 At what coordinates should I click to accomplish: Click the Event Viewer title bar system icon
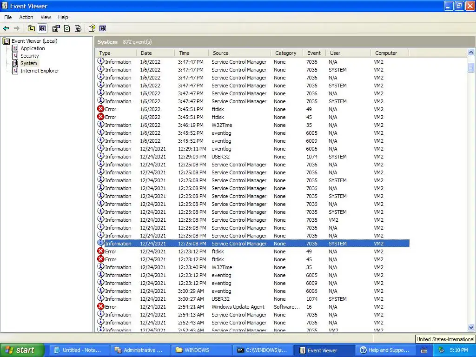point(5,6)
